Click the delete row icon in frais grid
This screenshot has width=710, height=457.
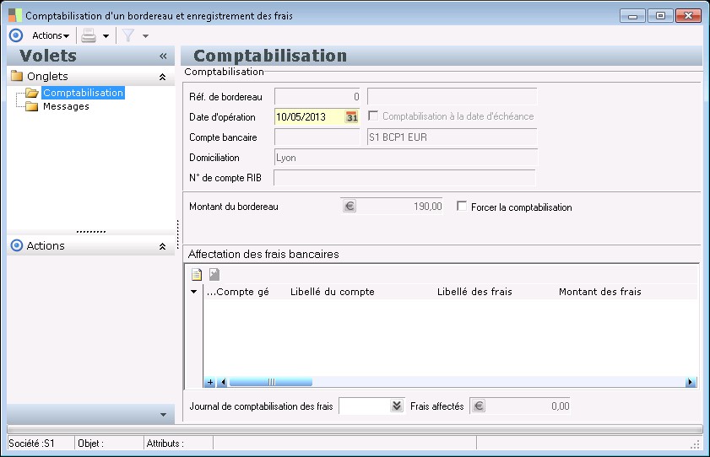tap(214, 274)
